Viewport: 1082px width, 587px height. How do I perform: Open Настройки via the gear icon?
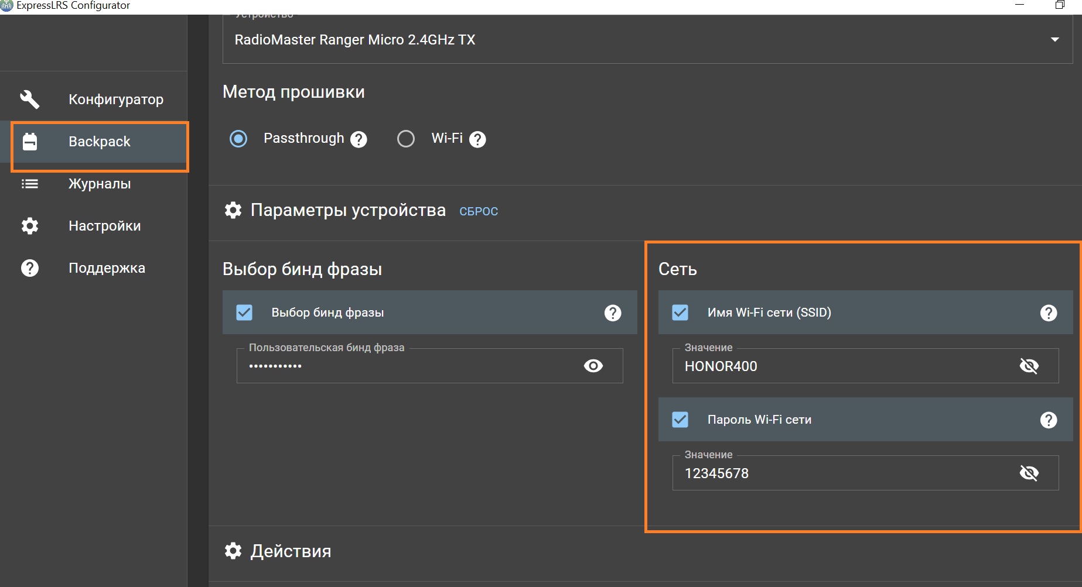tap(29, 225)
